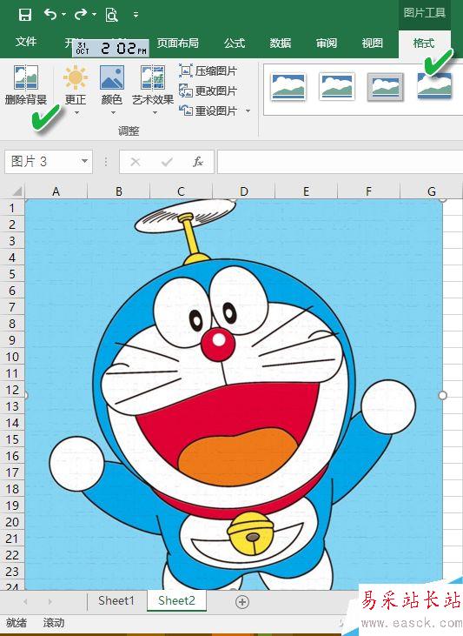Select row 10 header
Viewport: 463px width, 636px height.
pos(12,357)
